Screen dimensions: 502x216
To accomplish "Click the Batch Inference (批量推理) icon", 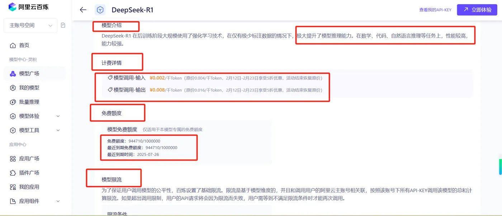I will pos(13,102).
